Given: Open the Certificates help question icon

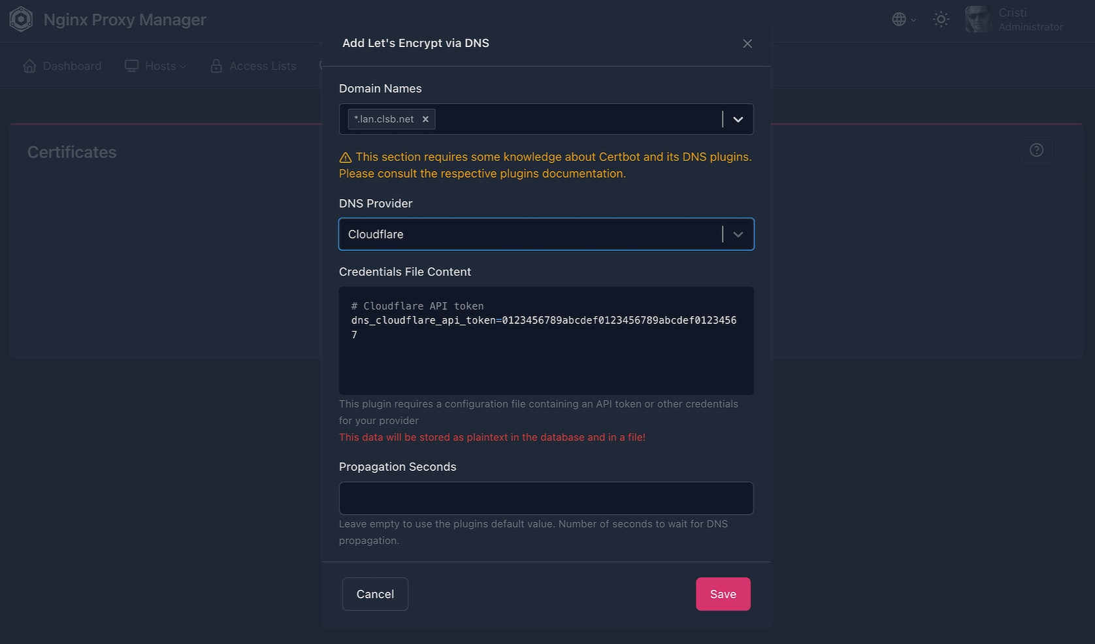Looking at the screenshot, I should 1036,150.
